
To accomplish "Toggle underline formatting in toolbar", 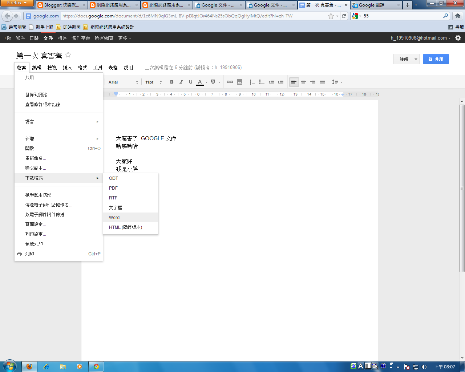I will 191,82.
